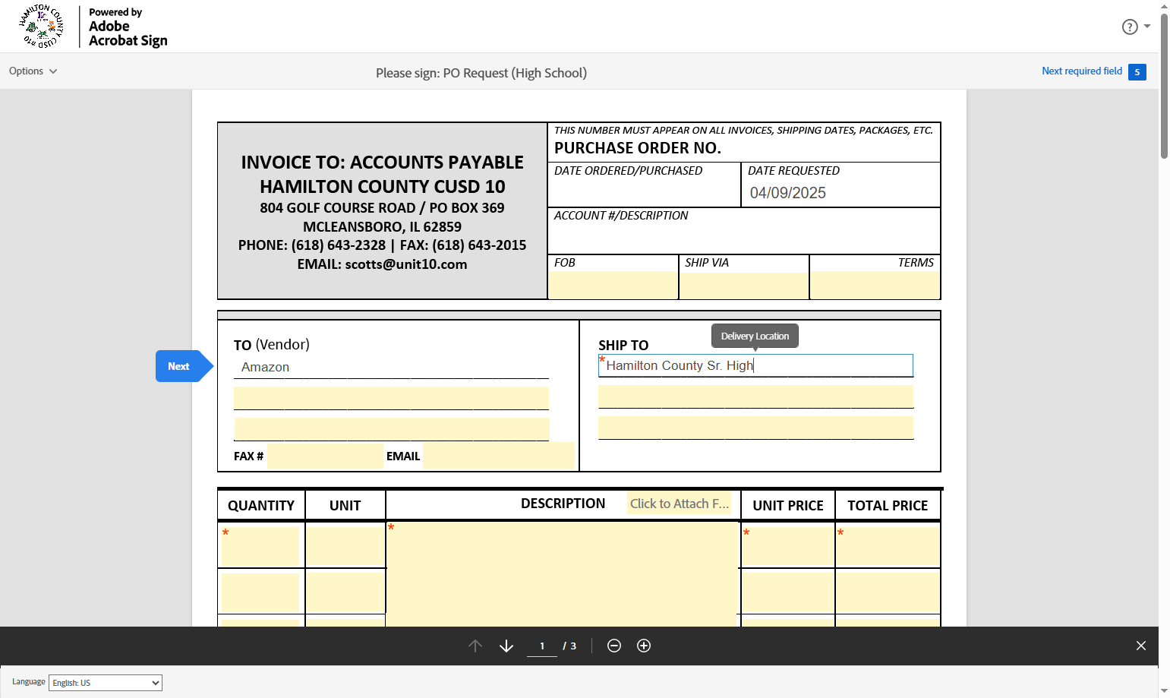Viewport: 1170px width, 698px height.
Task: Click the Terms input field
Action: [x=875, y=285]
